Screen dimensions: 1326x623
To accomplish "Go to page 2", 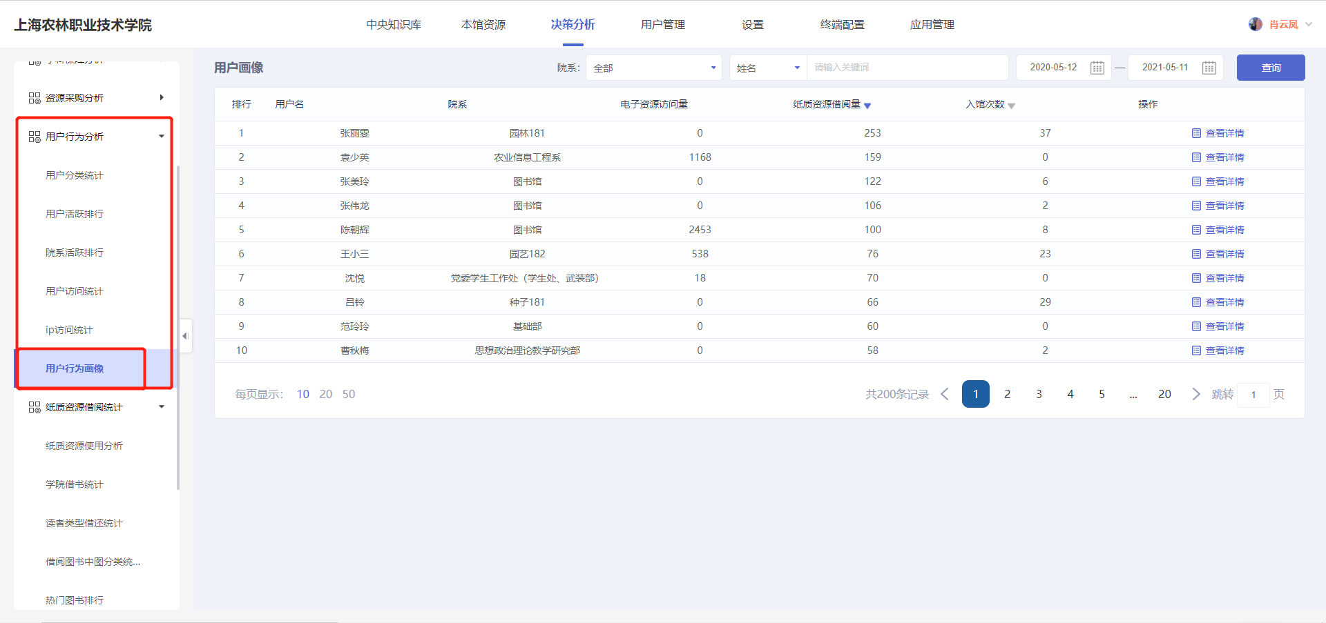I will click(1008, 394).
